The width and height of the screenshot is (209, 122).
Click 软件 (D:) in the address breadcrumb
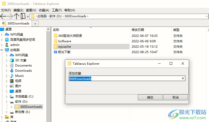[x=56, y=16]
